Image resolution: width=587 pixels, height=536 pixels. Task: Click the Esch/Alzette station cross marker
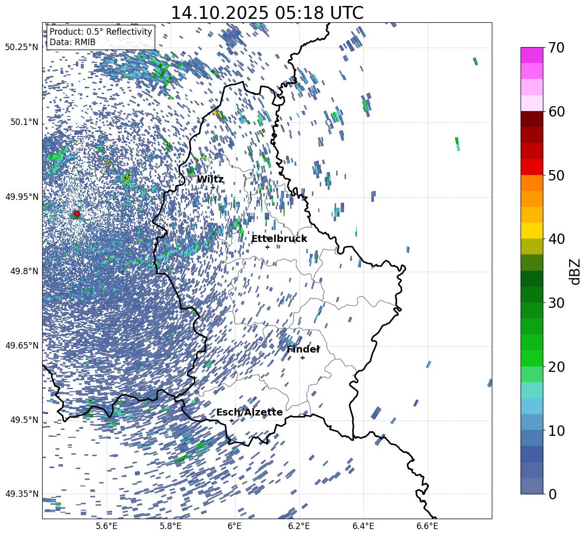[232, 420]
